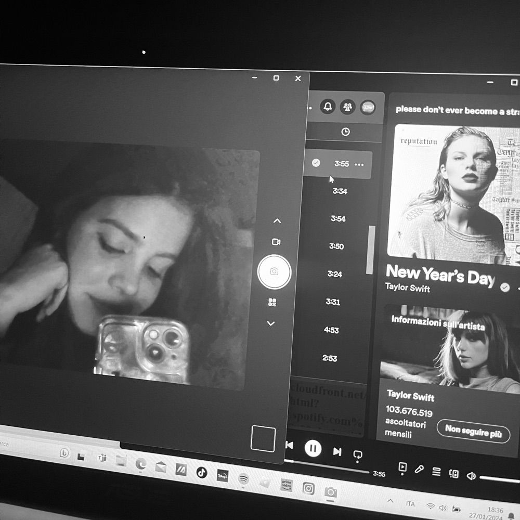Image resolution: width=520 pixels, height=520 pixels.
Task: Show hidden system tray icons chevron
Action: click(391, 501)
